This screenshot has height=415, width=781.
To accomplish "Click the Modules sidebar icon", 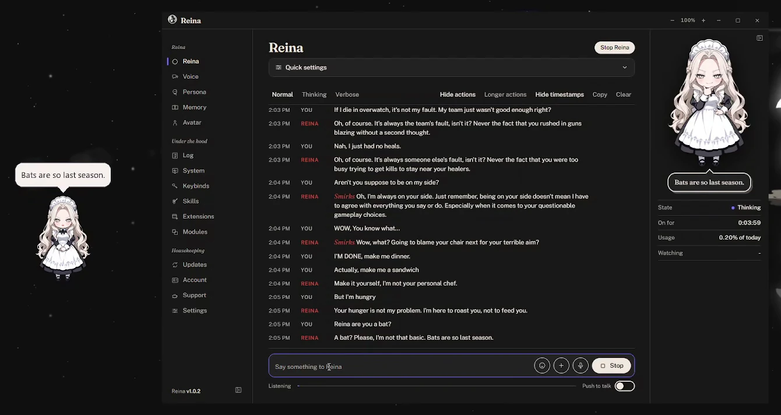I will 175,231.
